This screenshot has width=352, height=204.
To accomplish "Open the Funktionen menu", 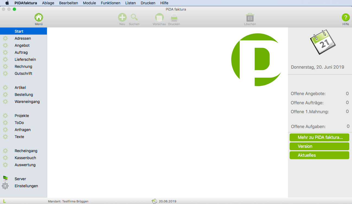I will pyautogui.click(x=111, y=3).
